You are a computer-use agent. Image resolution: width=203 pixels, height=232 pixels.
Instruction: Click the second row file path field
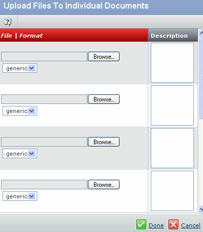click(44, 99)
